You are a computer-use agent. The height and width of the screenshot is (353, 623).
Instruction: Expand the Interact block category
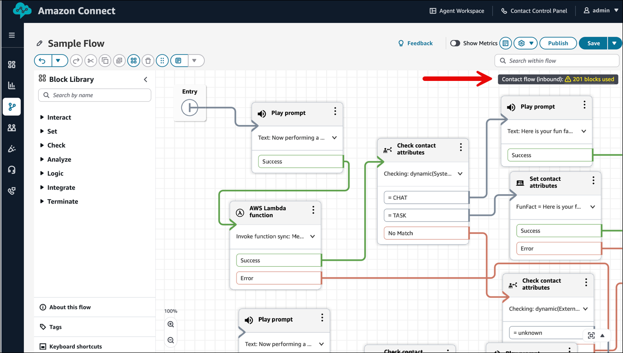[x=42, y=117]
